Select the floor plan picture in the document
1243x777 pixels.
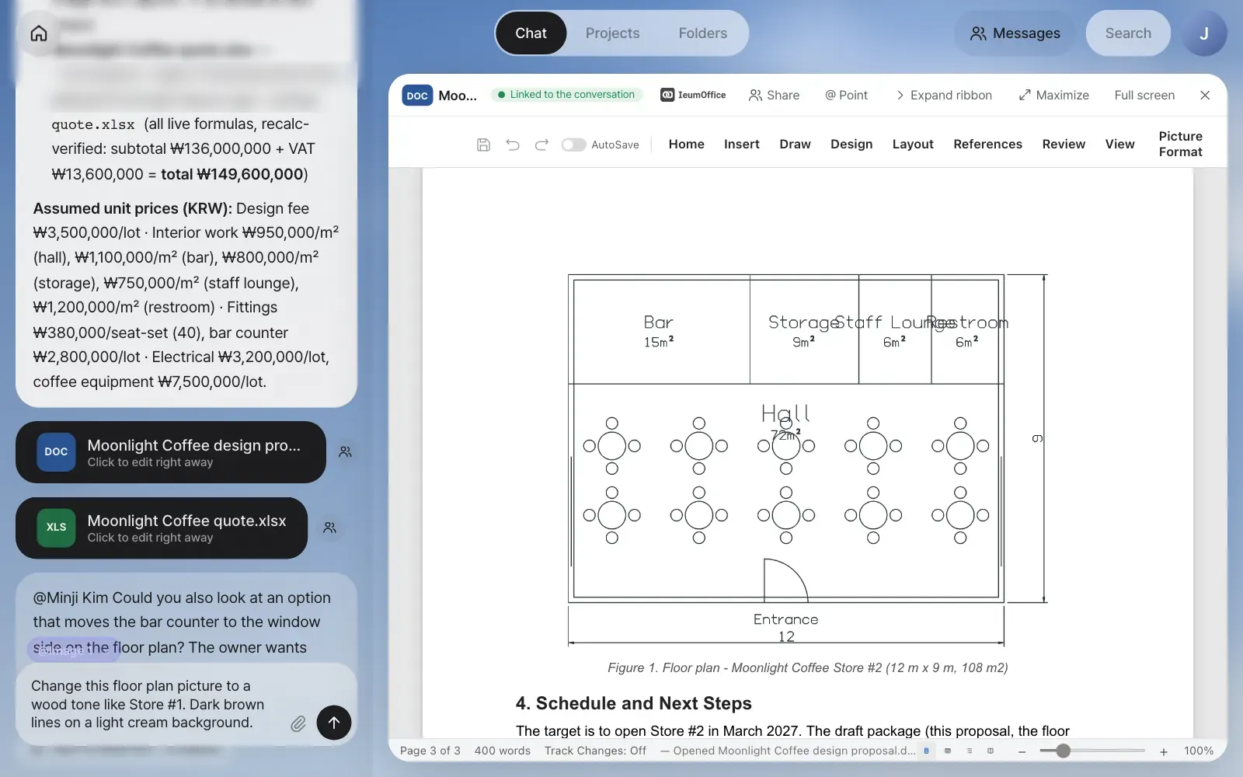coord(808,459)
